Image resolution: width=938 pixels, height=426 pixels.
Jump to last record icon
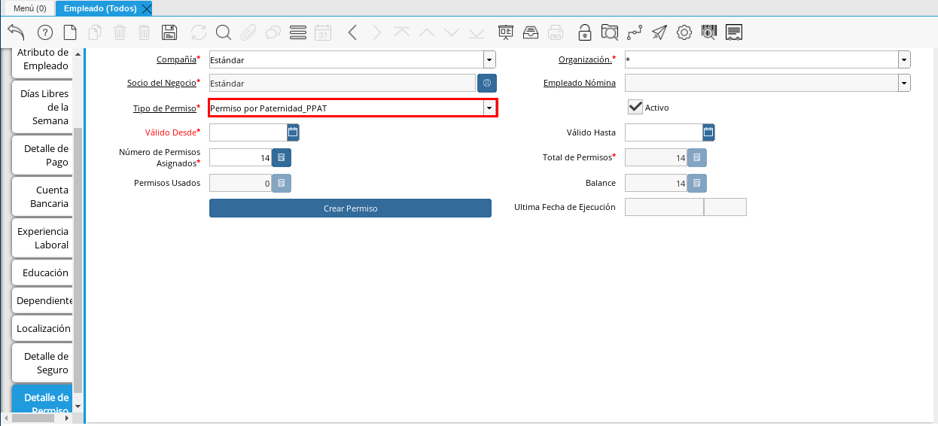click(476, 32)
